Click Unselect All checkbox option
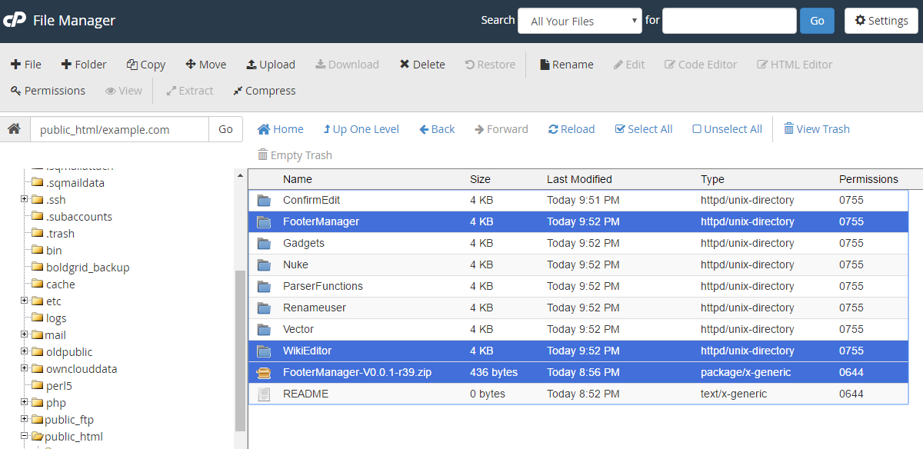 (697, 129)
